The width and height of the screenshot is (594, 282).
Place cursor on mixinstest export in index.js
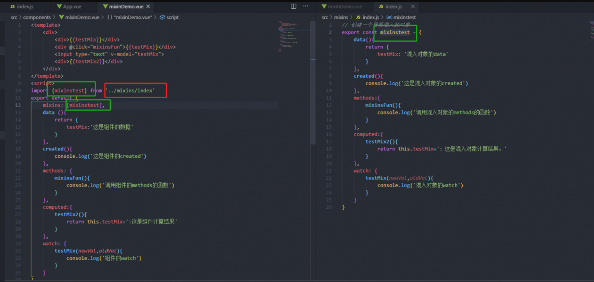pyautogui.click(x=395, y=32)
